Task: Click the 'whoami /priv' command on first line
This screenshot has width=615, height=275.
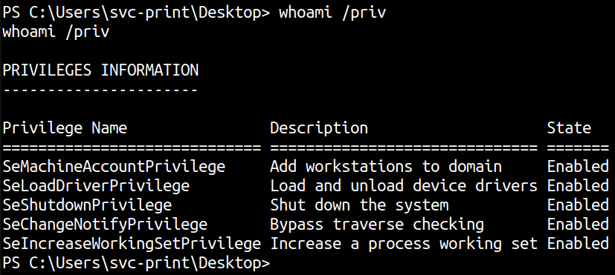Action: [x=332, y=13]
